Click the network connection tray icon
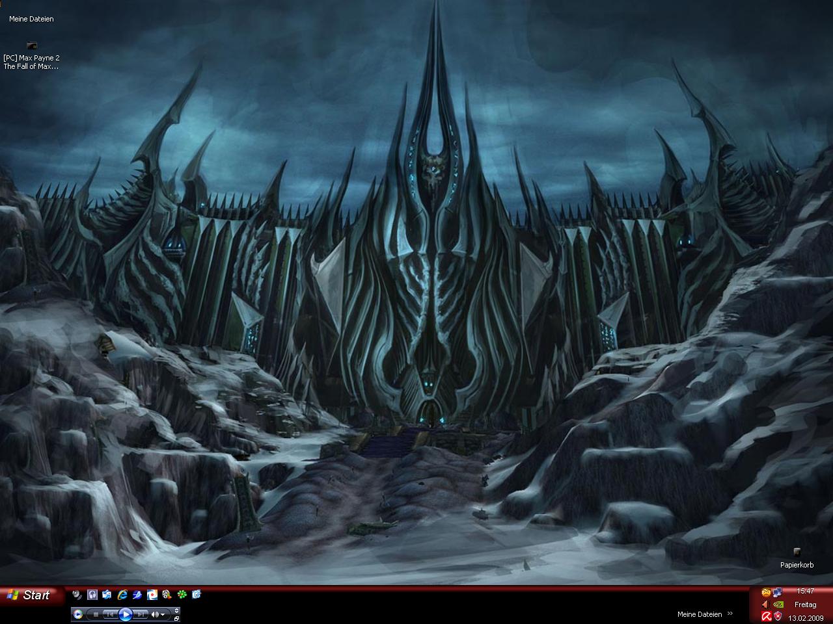Viewport: 833px width, 624px height. (778, 592)
